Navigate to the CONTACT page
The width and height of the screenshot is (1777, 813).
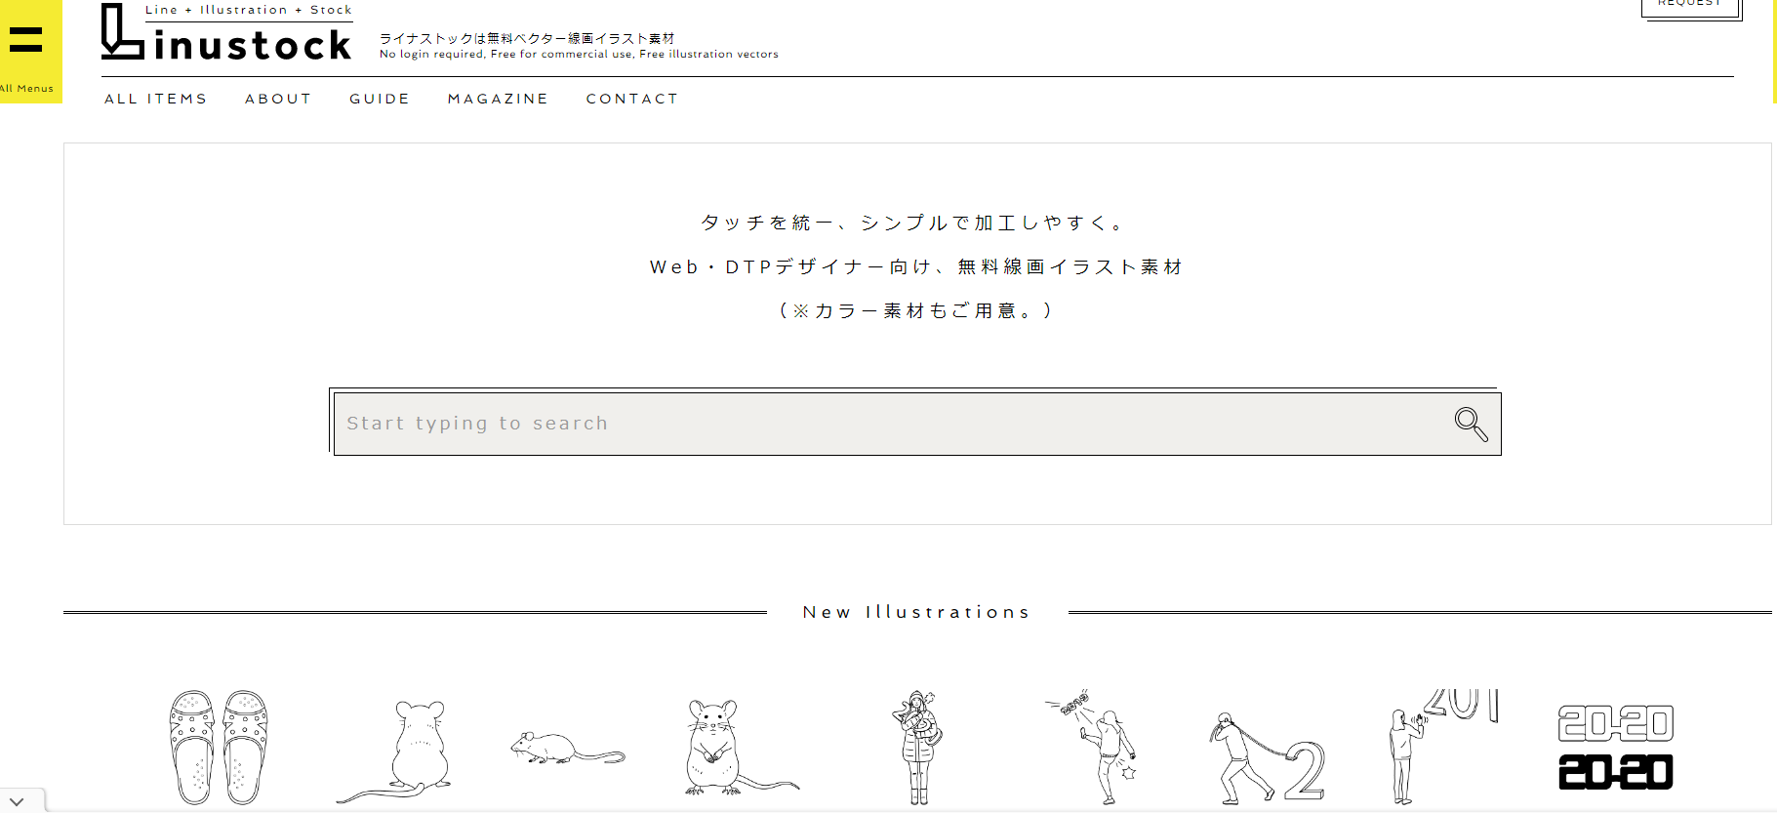click(631, 99)
